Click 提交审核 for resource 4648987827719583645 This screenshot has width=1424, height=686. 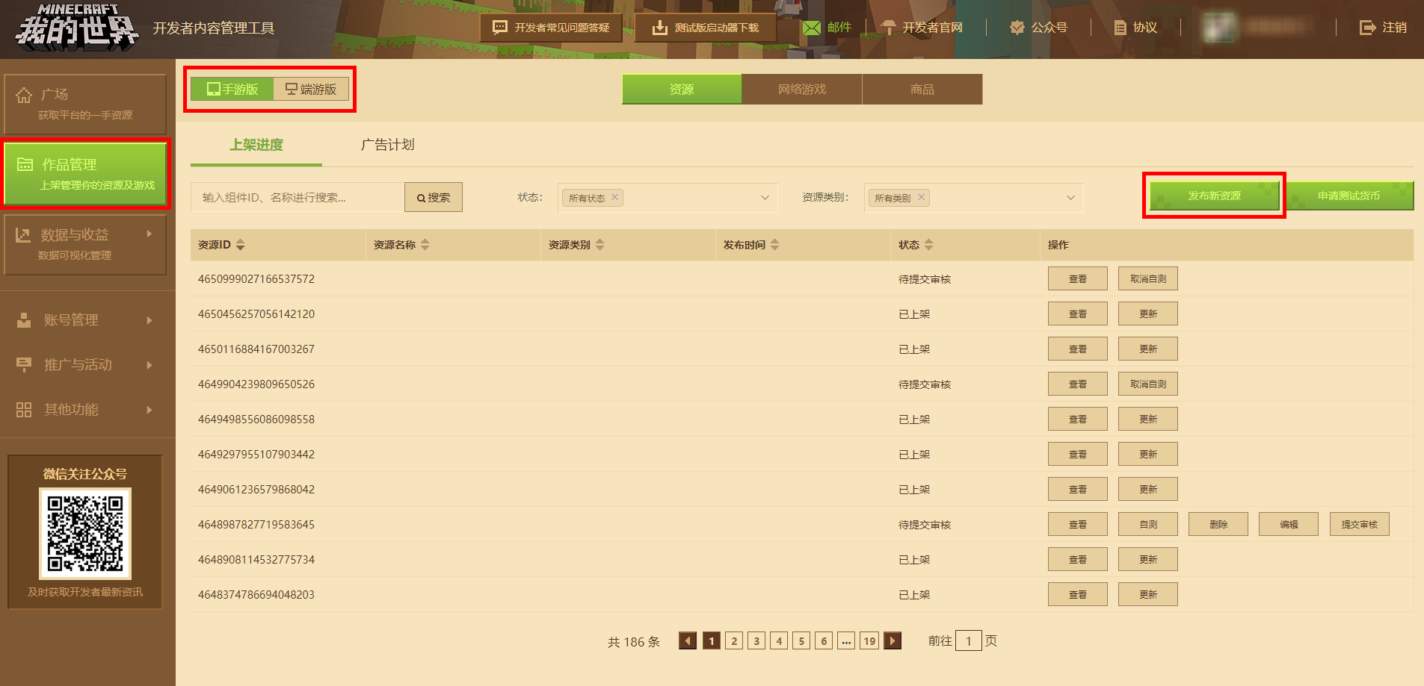(1359, 525)
